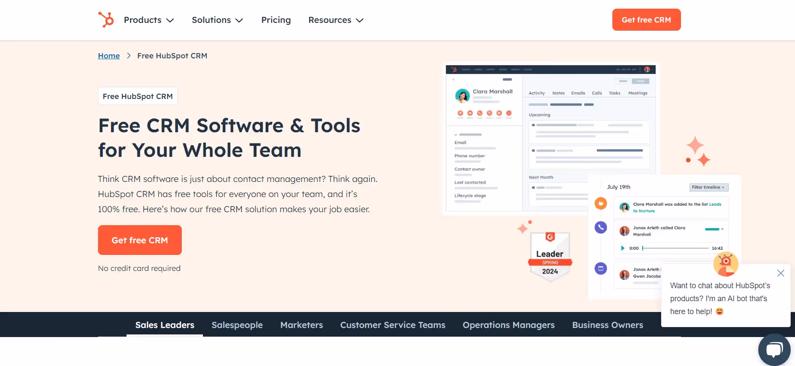Image resolution: width=795 pixels, height=366 pixels.
Task: Click the 'Free HubSpot CRM' breadcrumb text
Action: (172, 56)
